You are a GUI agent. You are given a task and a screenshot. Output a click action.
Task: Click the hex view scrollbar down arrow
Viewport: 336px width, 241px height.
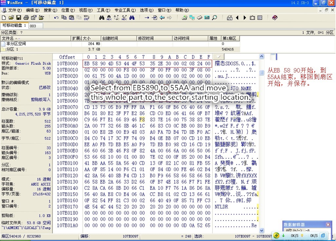[x=262, y=230]
